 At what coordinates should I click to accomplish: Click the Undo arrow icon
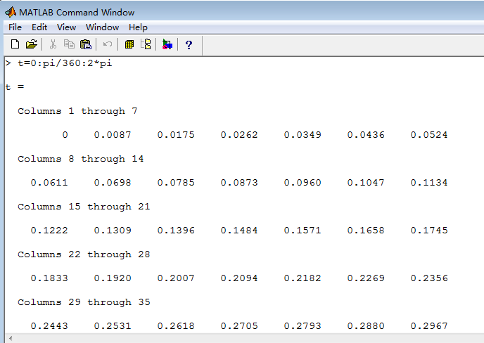(108, 44)
